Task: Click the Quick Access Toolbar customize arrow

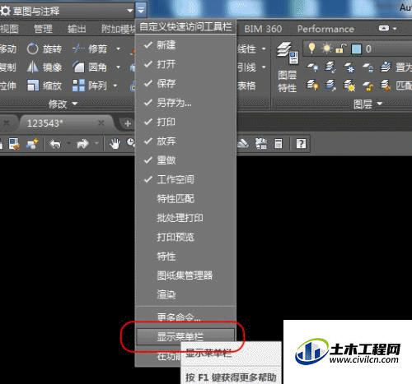Action: [x=141, y=11]
